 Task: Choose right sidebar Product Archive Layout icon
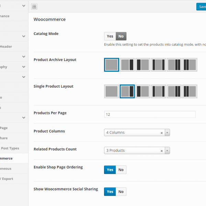point(127,65)
